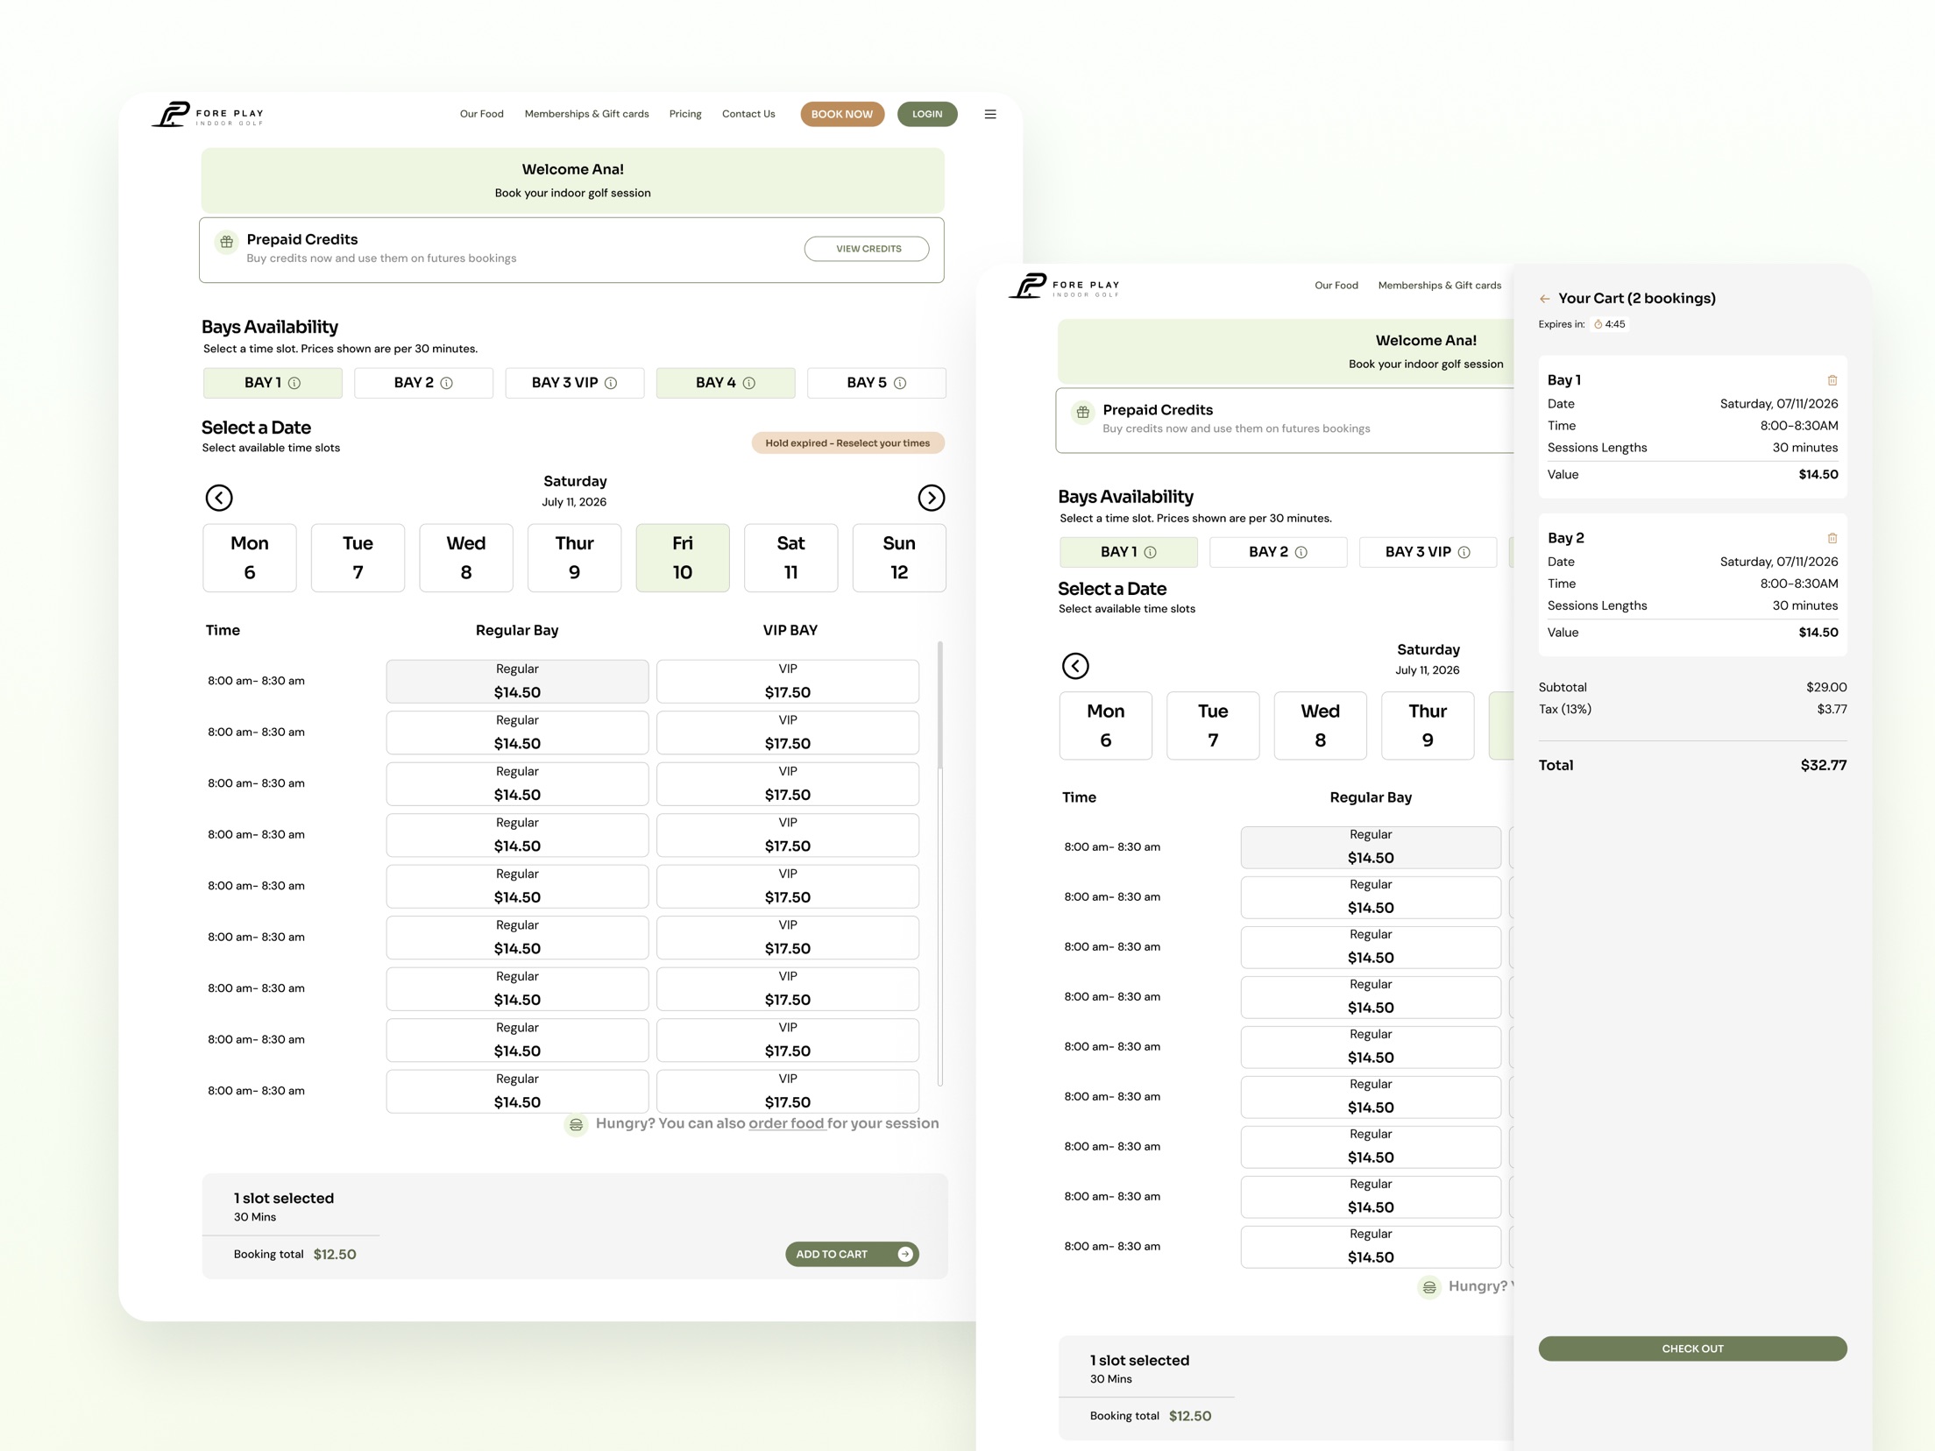The width and height of the screenshot is (1935, 1451).
Task: Click VIEW CREDITS button
Action: (867, 249)
